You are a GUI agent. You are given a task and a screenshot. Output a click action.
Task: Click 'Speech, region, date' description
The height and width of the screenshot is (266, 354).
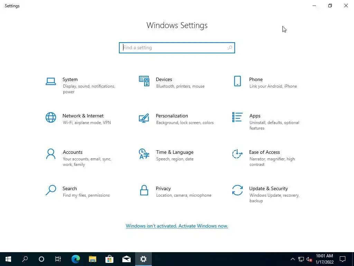pyautogui.click(x=175, y=159)
